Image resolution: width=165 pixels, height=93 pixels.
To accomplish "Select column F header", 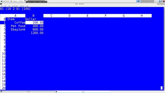I will tap(105, 16).
